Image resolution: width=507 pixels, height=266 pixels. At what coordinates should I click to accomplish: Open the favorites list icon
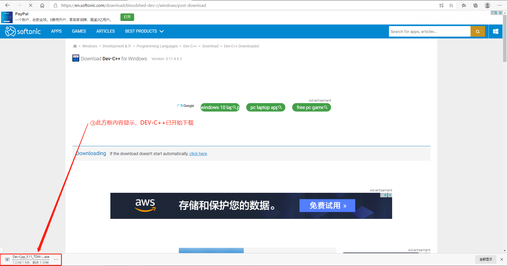click(464, 5)
